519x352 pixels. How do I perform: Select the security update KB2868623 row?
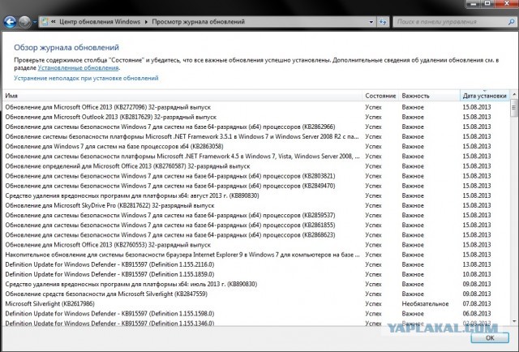[x=256, y=235]
